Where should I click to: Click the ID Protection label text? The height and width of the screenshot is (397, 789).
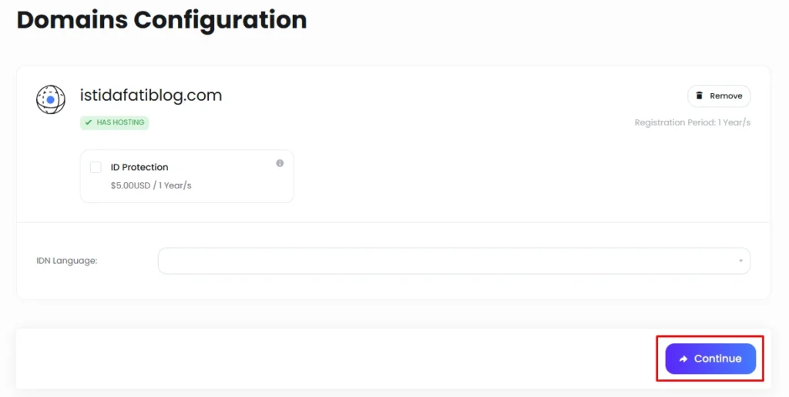pyautogui.click(x=139, y=167)
